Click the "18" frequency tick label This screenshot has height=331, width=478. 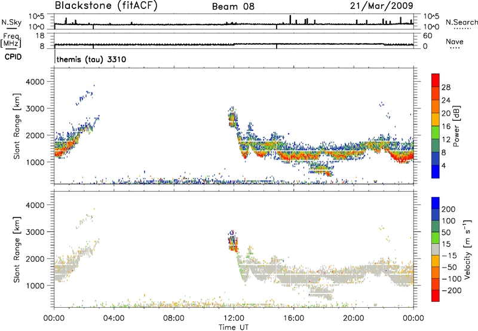[x=40, y=36]
